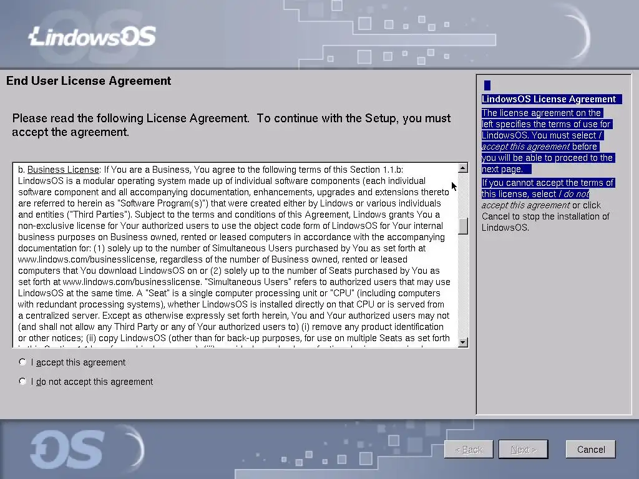Screen dimensions: 639x479
Task: Select "I accept this agreement" radio button
Action: coord(22,362)
